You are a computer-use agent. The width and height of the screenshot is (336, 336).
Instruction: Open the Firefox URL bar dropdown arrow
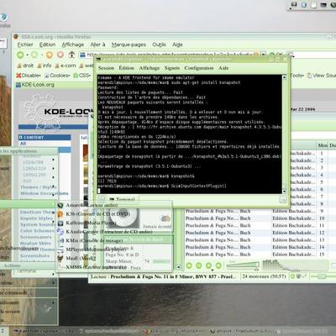pyautogui.click(x=264, y=54)
